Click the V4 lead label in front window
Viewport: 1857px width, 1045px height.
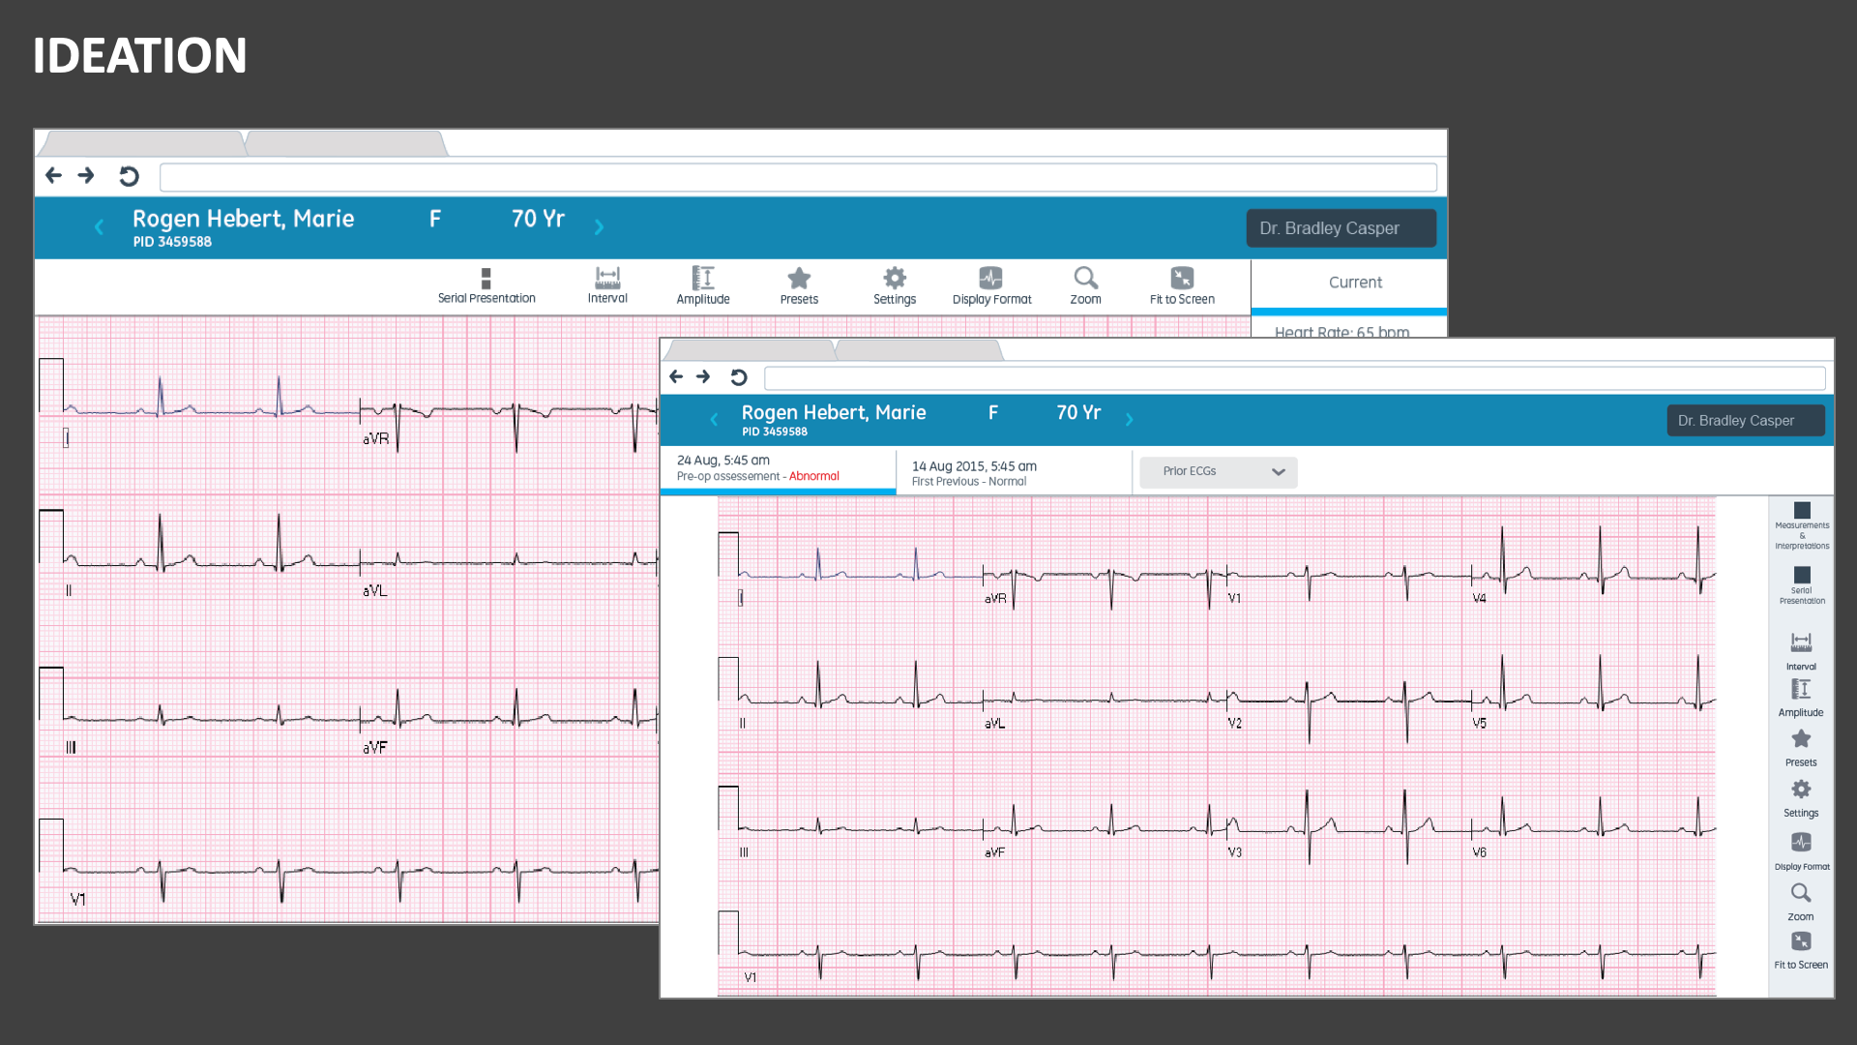(x=1479, y=599)
